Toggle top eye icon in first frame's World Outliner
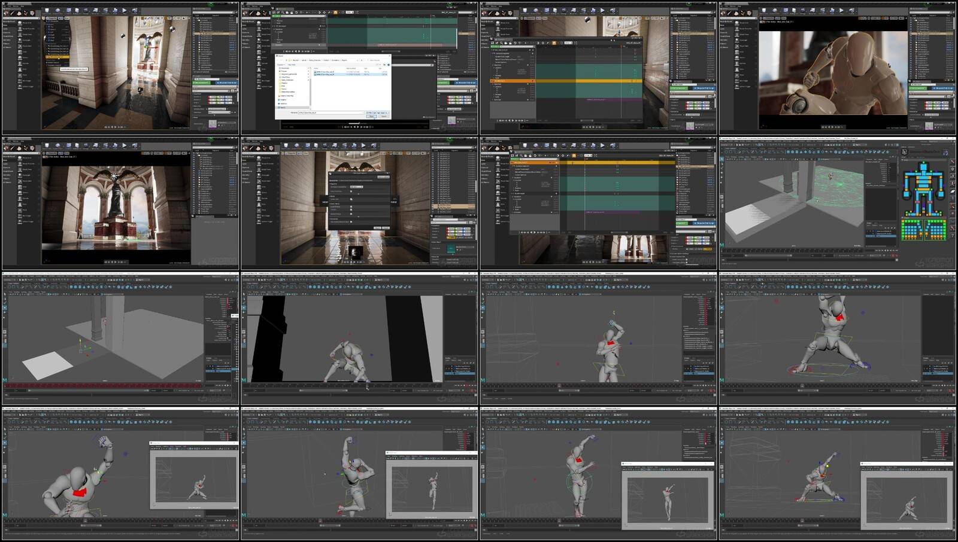 point(195,19)
